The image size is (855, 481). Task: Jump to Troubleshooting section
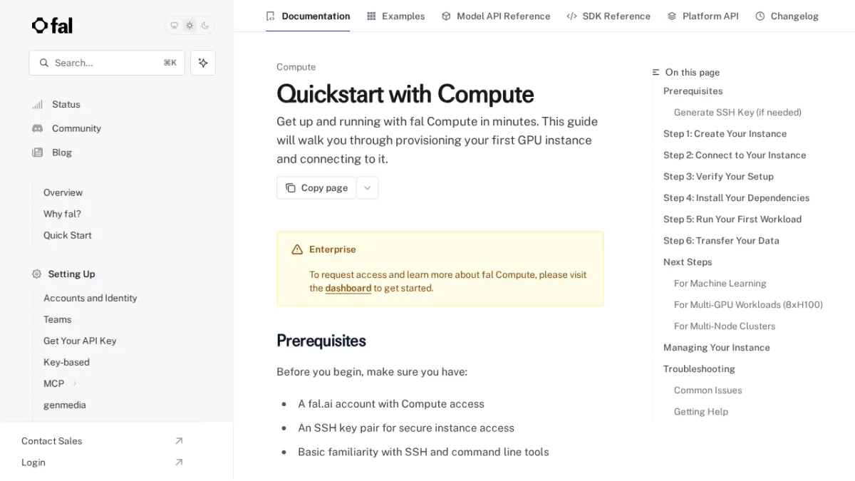[x=699, y=369]
